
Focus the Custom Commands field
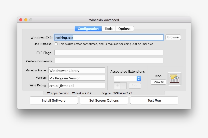109,61
